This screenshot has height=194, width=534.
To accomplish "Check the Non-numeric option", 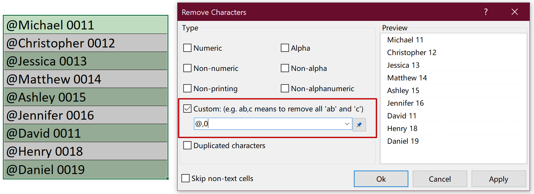I will 187,68.
